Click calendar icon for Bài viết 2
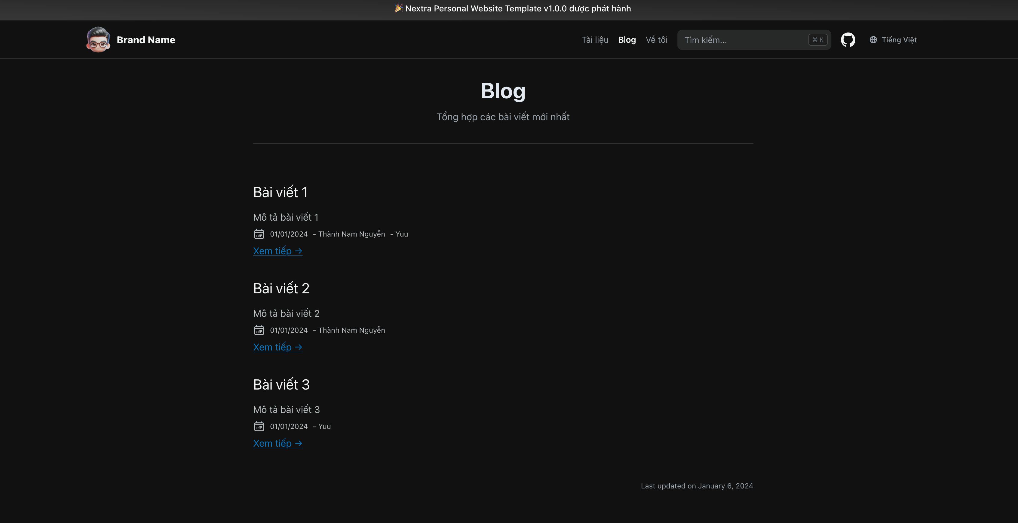Screen dimensions: 1018x523 point(259,330)
